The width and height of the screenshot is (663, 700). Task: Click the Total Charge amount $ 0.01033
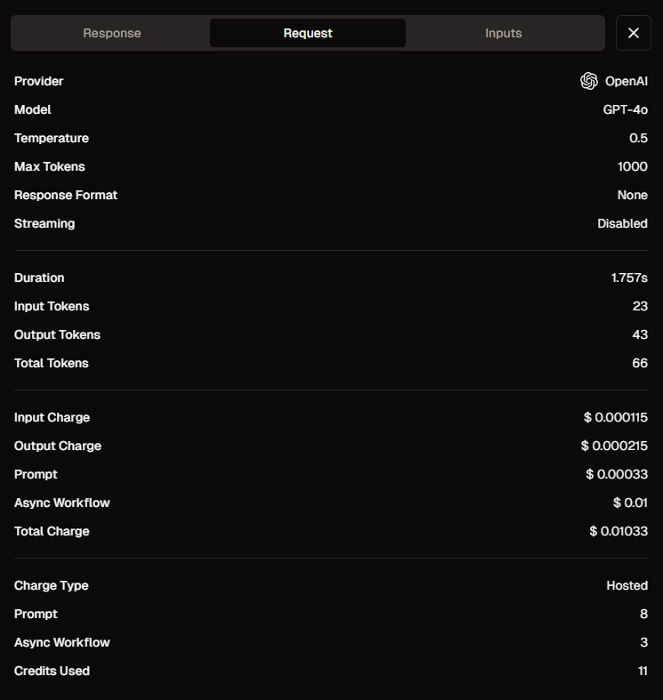point(619,531)
